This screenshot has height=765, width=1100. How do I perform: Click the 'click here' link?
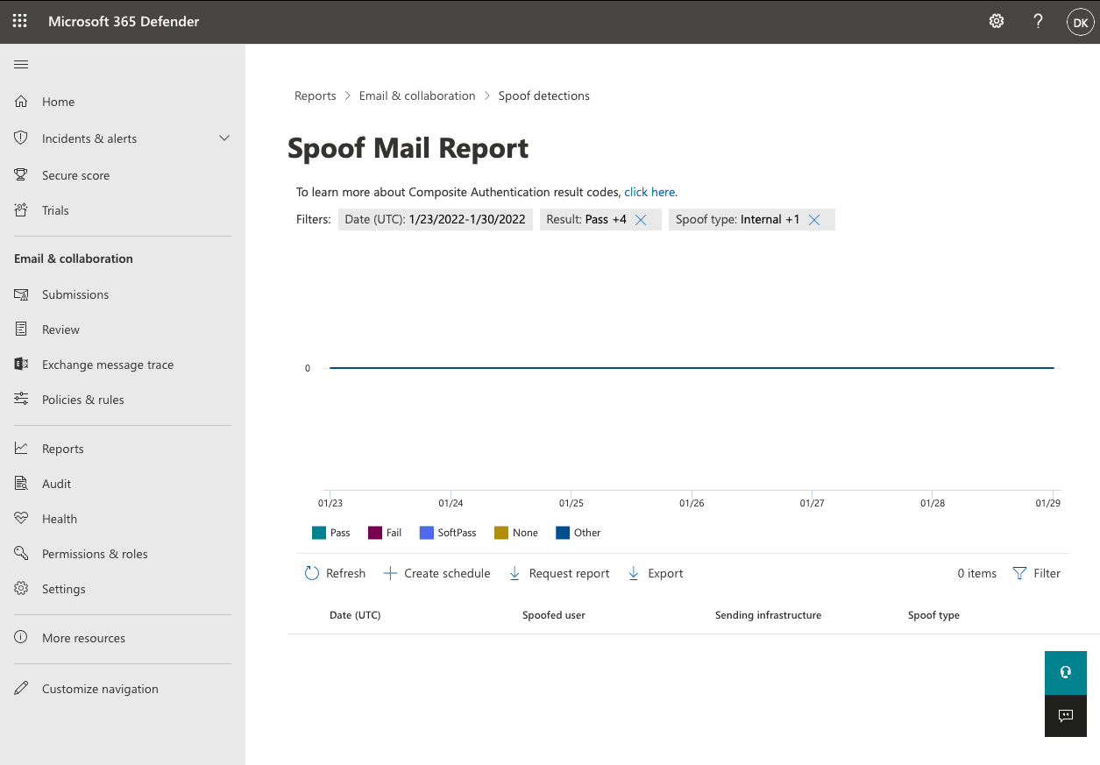click(649, 192)
